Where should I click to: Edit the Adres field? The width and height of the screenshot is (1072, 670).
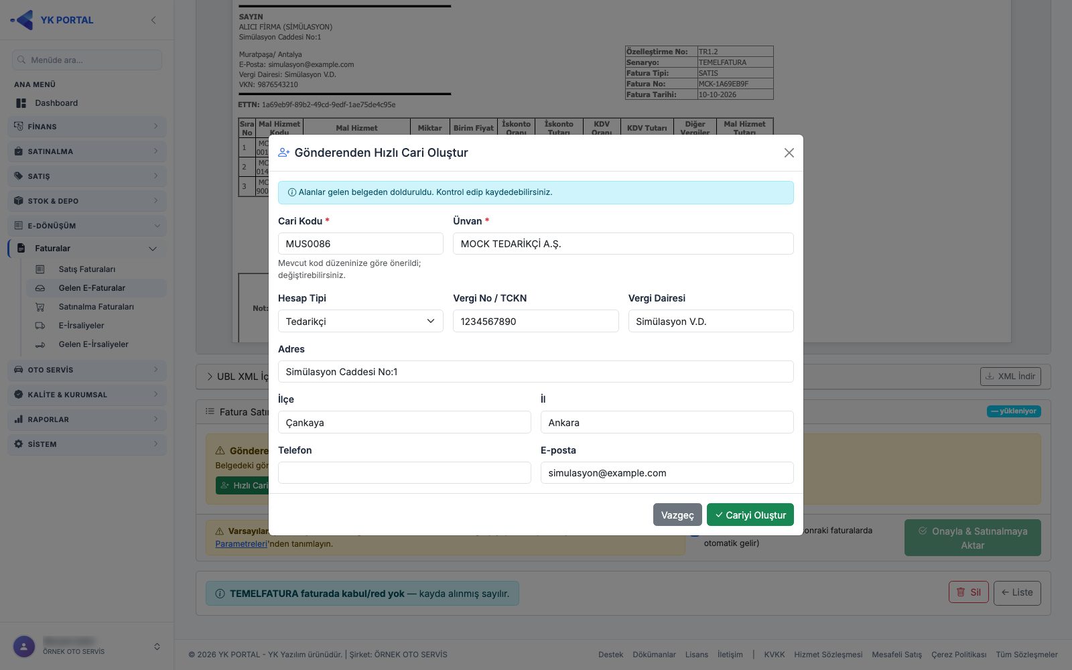click(x=536, y=372)
